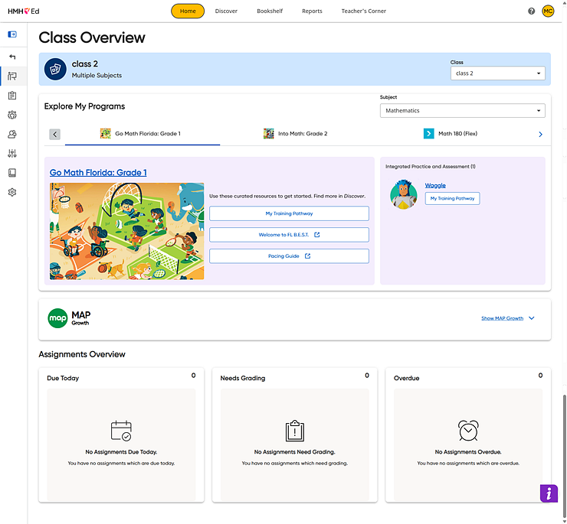Screen dimensions: 567x524
Task: Open the Discover tab
Action: click(226, 11)
